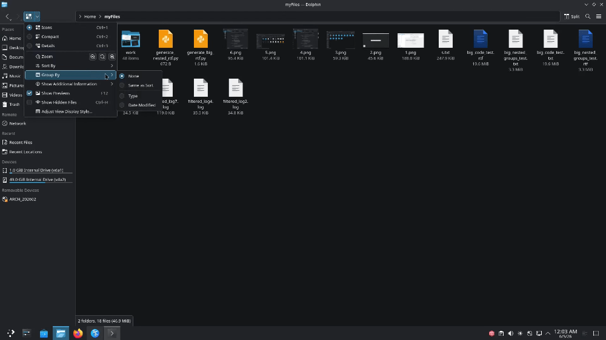Select the big_nested_groups_test.txt file icon
The height and width of the screenshot is (340, 606).
[516, 39]
